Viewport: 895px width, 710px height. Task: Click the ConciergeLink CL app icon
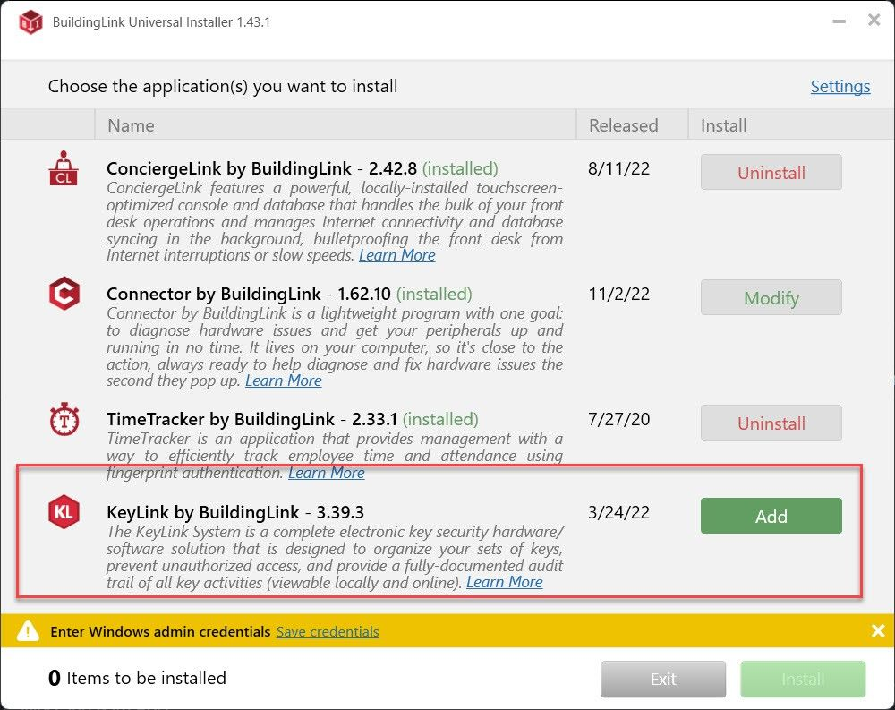[x=64, y=168]
